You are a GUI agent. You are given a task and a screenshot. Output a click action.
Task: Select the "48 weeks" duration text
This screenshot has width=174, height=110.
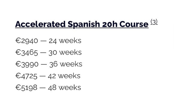pyautogui.click(x=64, y=88)
